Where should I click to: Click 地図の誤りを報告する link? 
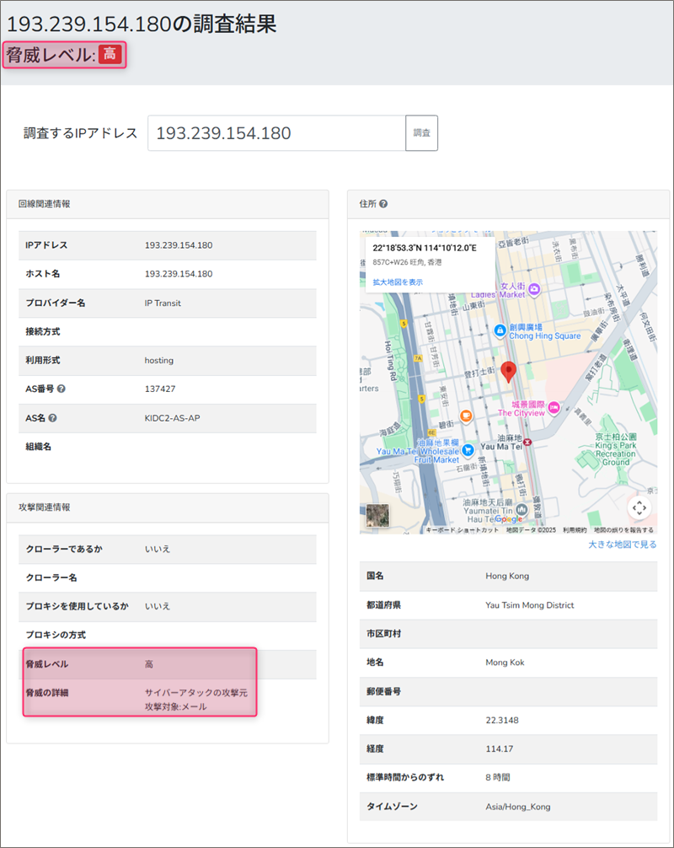coord(624,530)
